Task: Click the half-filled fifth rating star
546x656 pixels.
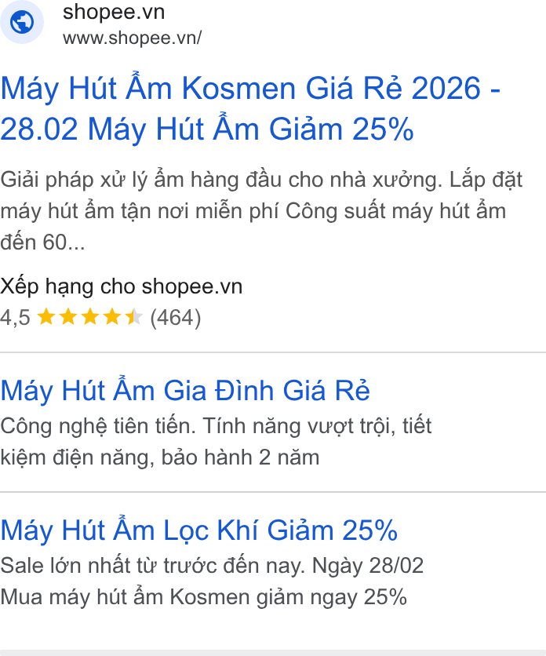Action: click(x=134, y=317)
